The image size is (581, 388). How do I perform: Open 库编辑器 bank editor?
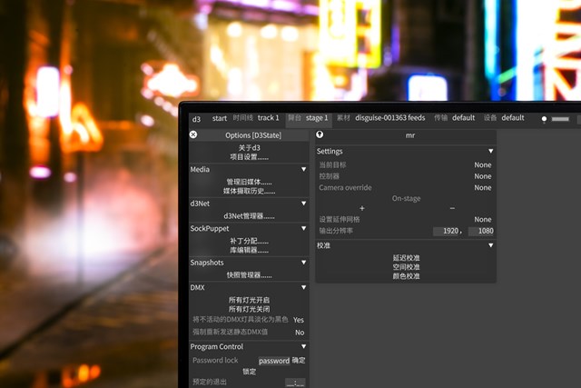click(249, 250)
